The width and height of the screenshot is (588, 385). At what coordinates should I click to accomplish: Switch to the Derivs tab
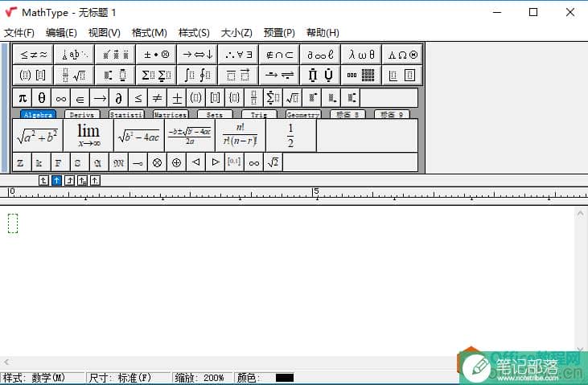(82, 114)
